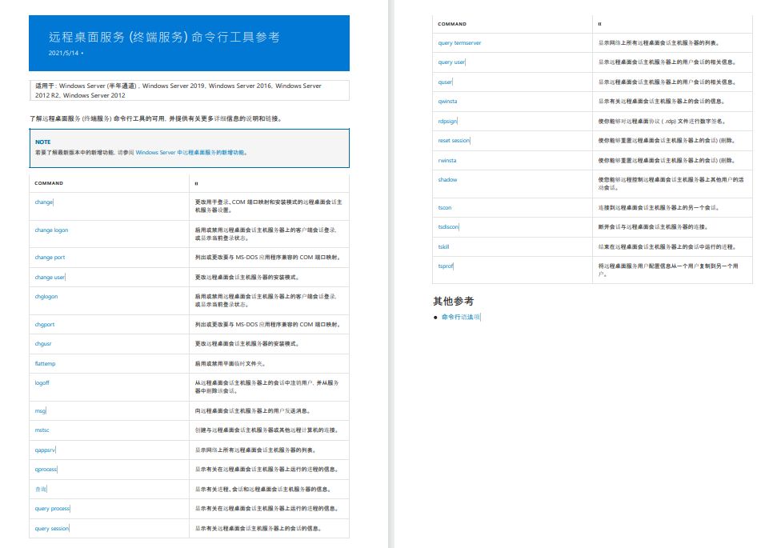This screenshot has width=781, height=548.
Task: Open the Windows Server 中远程桌面服务的新增功能 link
Action: [190, 153]
